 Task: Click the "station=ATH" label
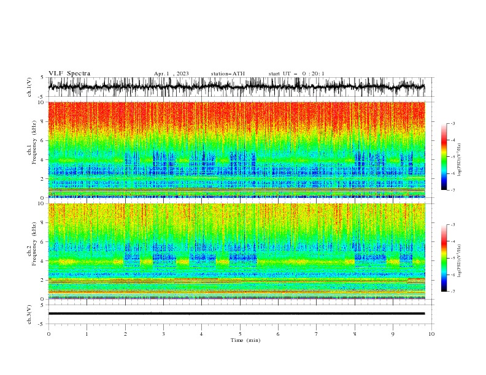[x=228, y=74]
